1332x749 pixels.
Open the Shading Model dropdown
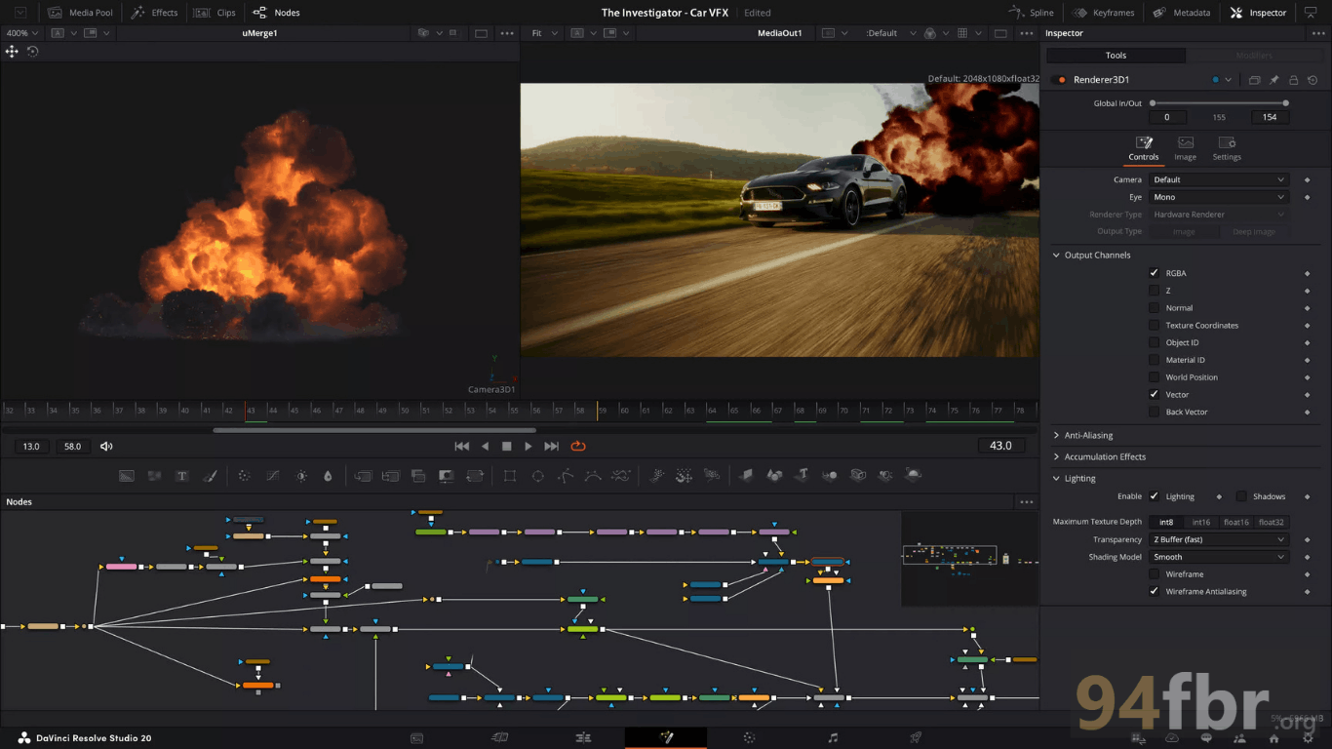1219,557
